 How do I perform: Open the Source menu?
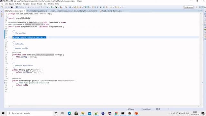[12, 4]
